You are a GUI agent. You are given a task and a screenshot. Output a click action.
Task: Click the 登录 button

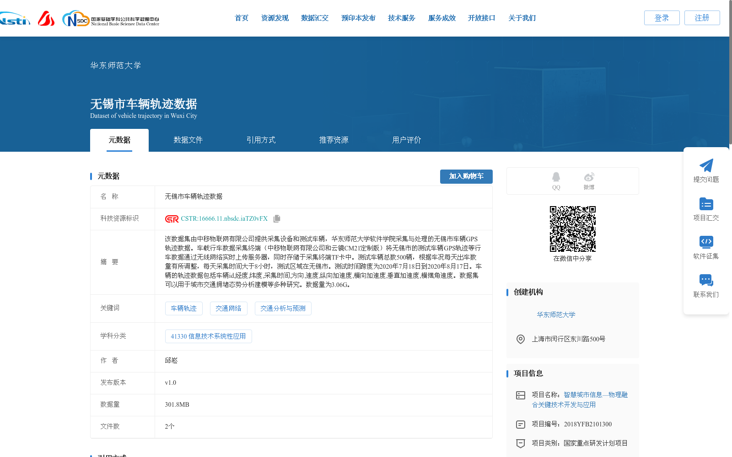[662, 18]
